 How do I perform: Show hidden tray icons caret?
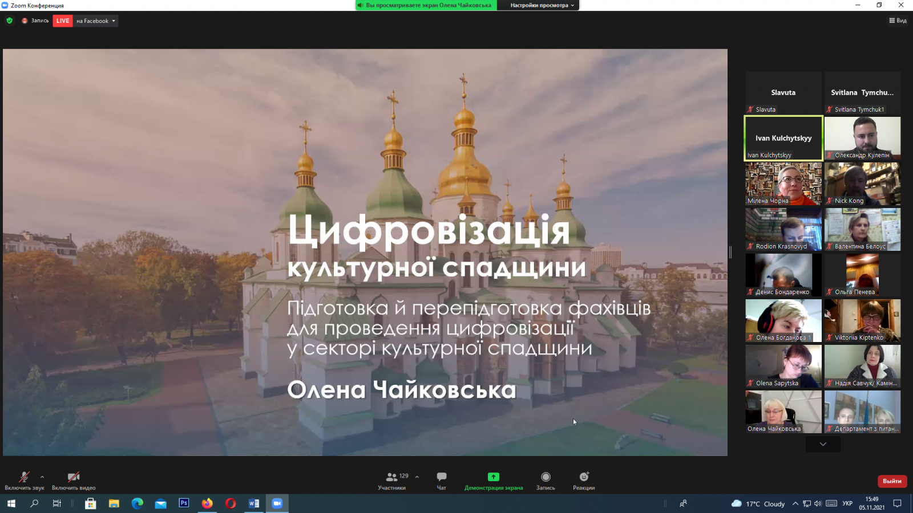795,503
